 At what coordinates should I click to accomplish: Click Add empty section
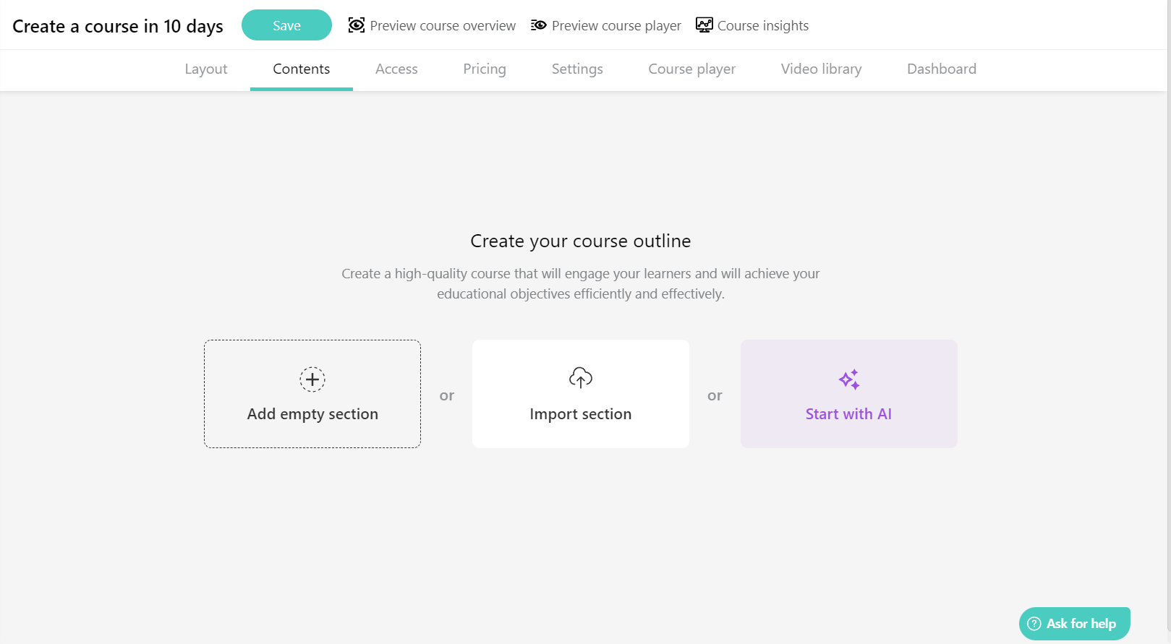[x=312, y=413]
